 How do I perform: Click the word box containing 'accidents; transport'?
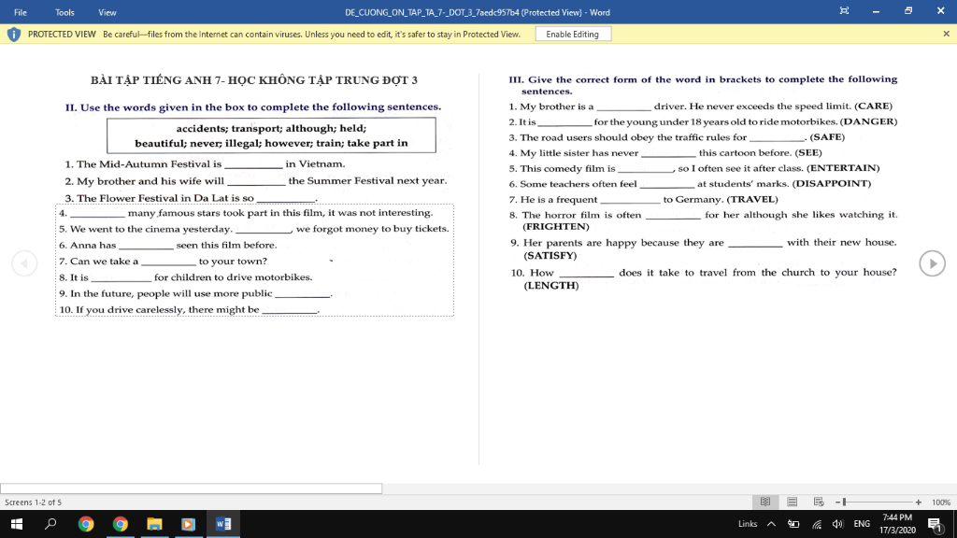(x=271, y=135)
